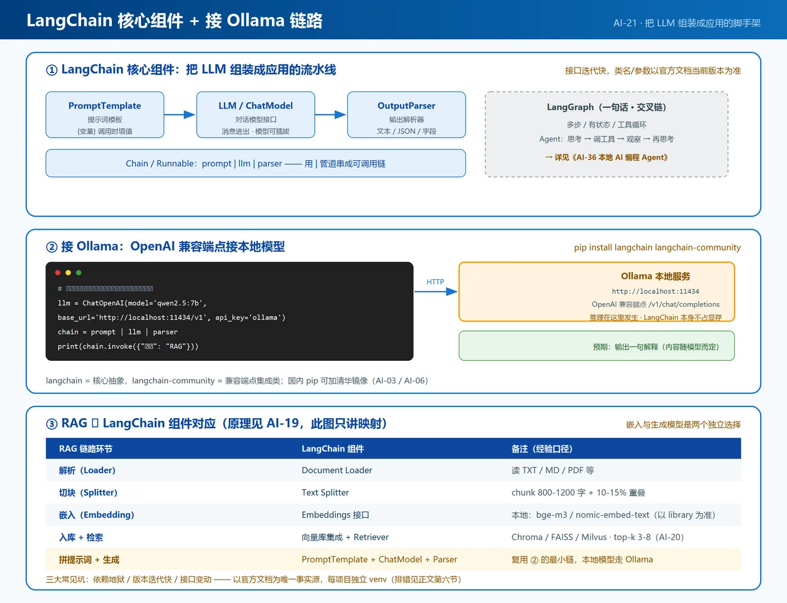Click the red dot in code window
The image size is (787, 603).
(x=57, y=273)
